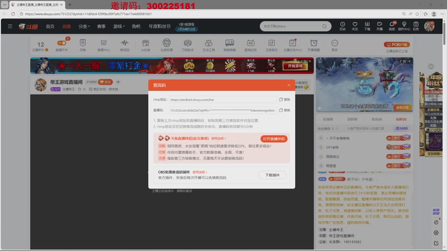Open 历史 history icon
This screenshot has width=447, height=251.
(x=343, y=26)
